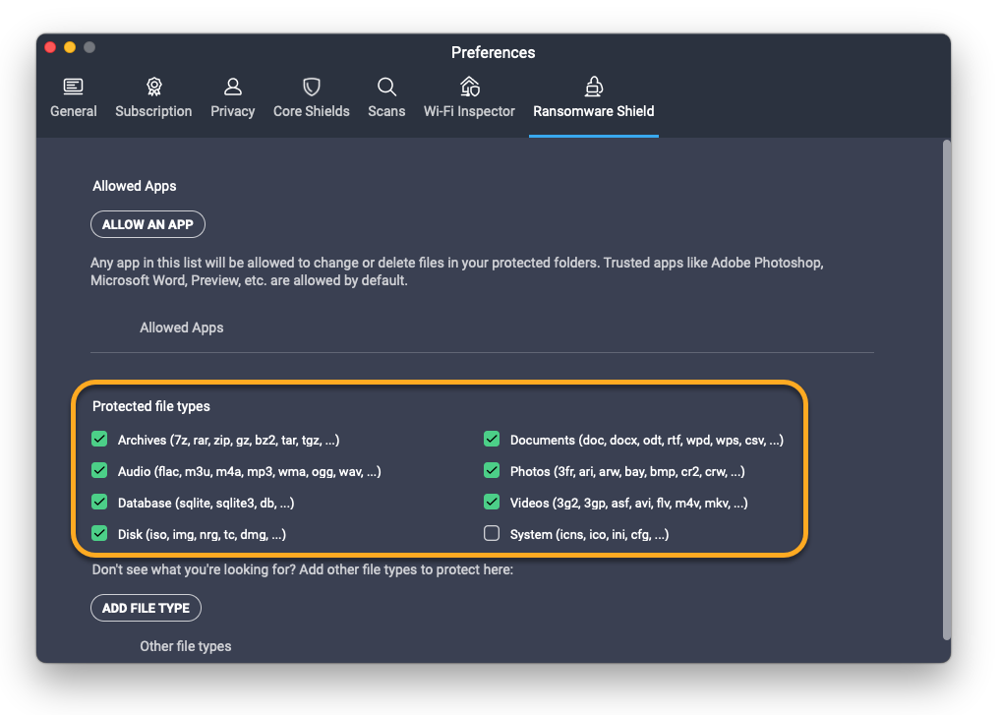Switch to the Wi-Fi Inspector tab label
This screenshot has height=715, width=1001.
click(469, 111)
